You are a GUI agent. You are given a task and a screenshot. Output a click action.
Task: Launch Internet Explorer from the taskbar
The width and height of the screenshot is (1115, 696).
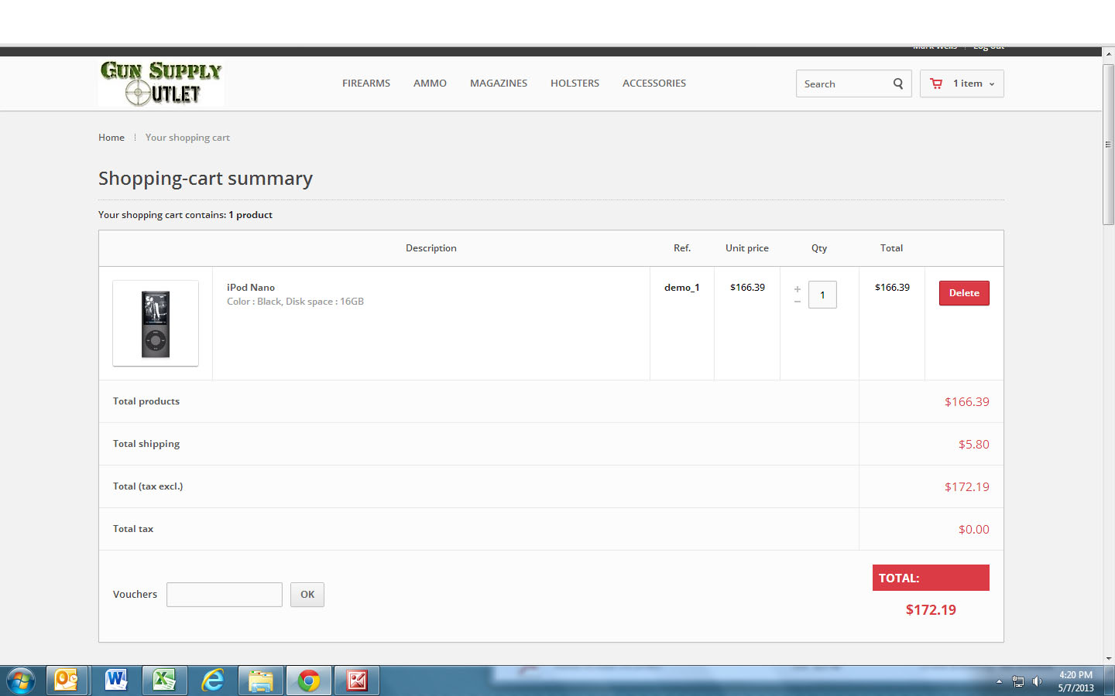click(212, 681)
